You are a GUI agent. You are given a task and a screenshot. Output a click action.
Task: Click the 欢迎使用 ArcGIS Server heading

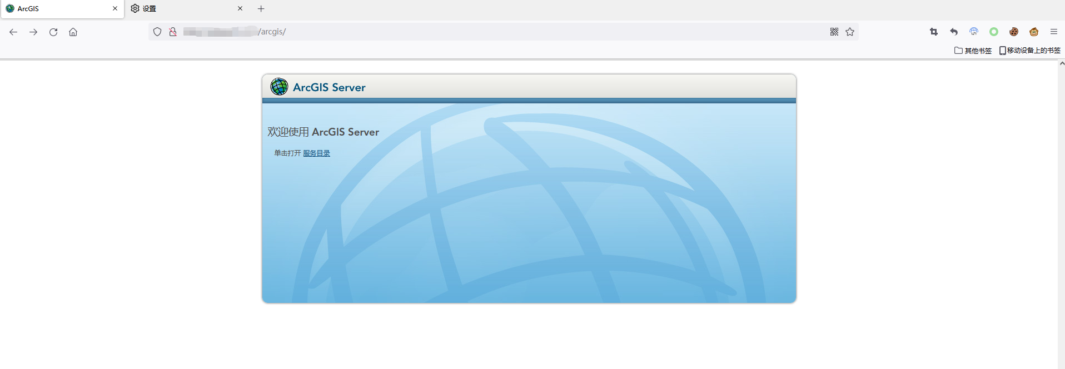pos(323,132)
